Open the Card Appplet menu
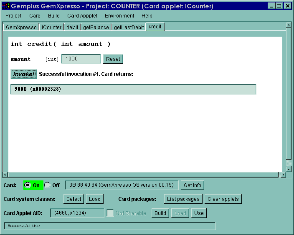294x235 pixels. pyautogui.click(x=82, y=16)
